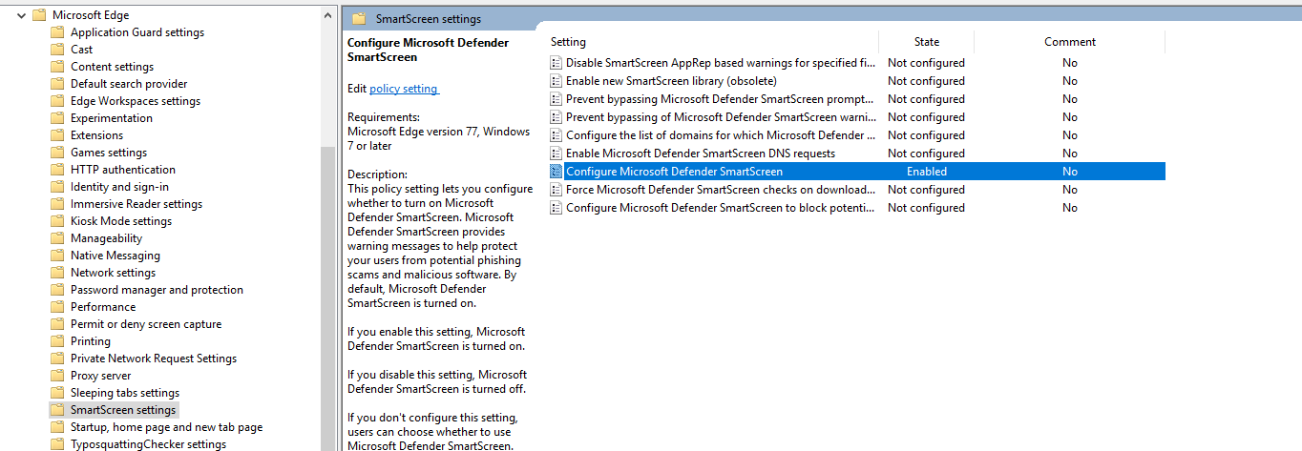Collapse the Microsoft Edge tree node

click(21, 15)
